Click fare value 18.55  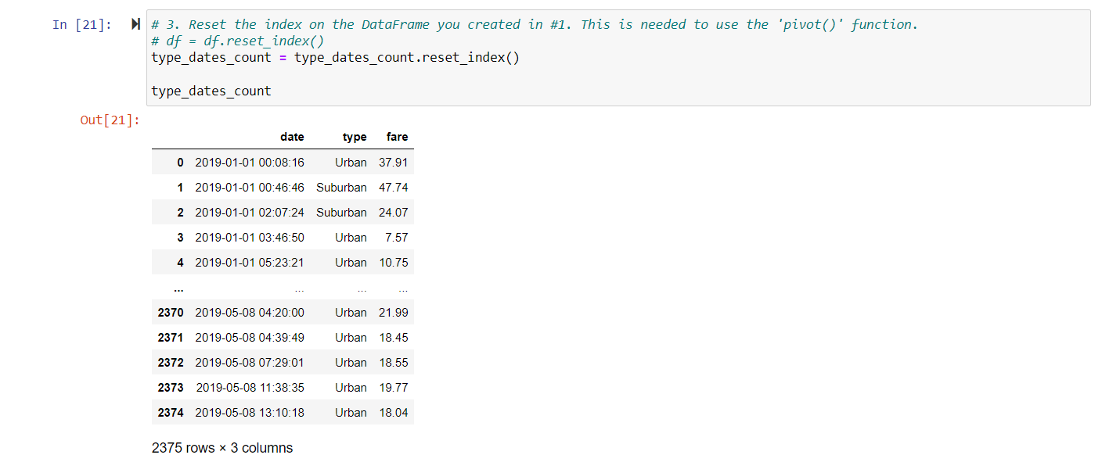click(394, 363)
